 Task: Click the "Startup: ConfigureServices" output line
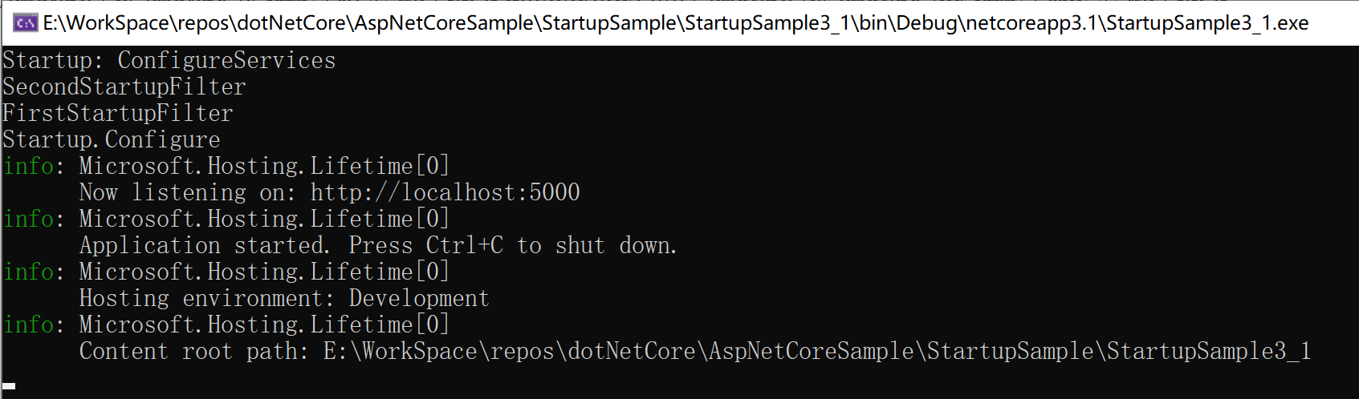[x=169, y=60]
